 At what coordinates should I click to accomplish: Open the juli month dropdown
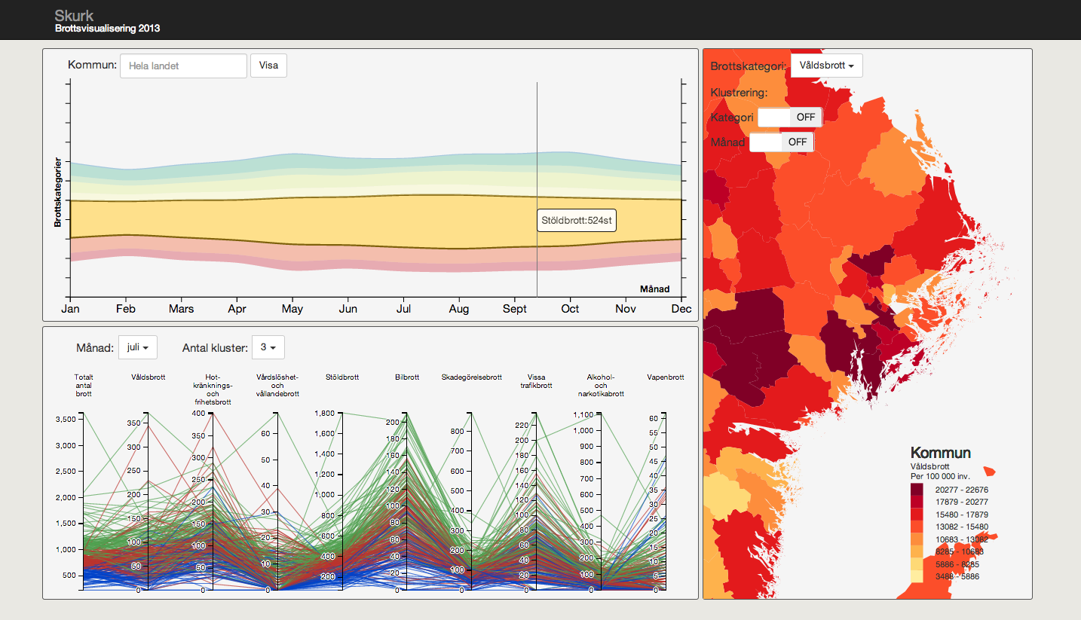pyautogui.click(x=138, y=347)
